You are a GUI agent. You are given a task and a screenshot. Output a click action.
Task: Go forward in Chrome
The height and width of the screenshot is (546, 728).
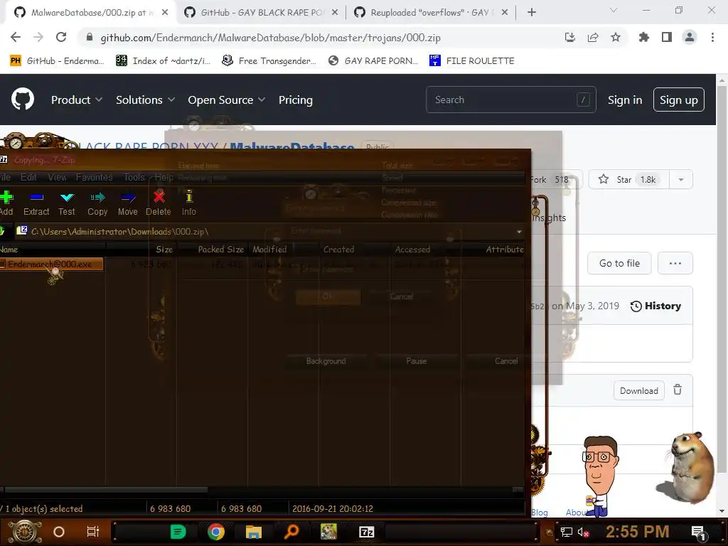click(38, 38)
